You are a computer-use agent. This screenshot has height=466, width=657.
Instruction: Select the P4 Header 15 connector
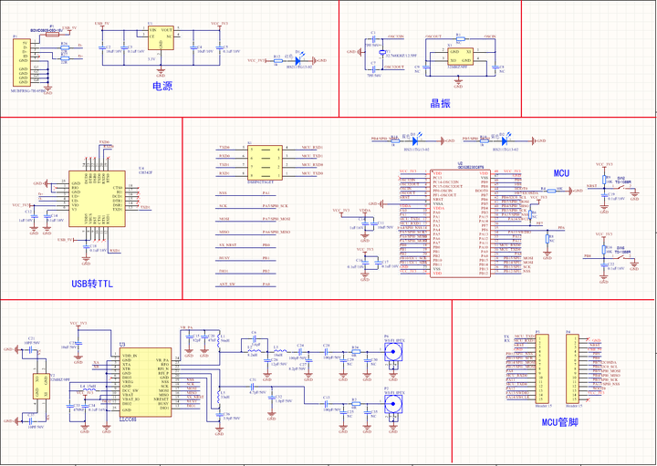[x=572, y=368]
